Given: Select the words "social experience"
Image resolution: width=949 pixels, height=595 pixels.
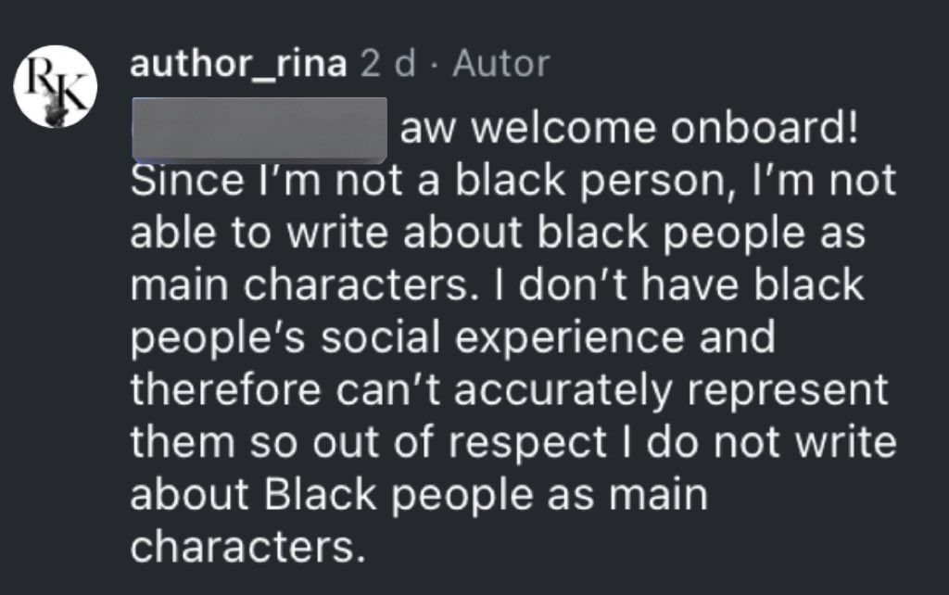Looking at the screenshot, I should (x=502, y=337).
